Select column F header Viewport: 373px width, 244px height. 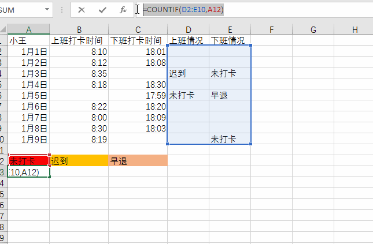pos(271,29)
